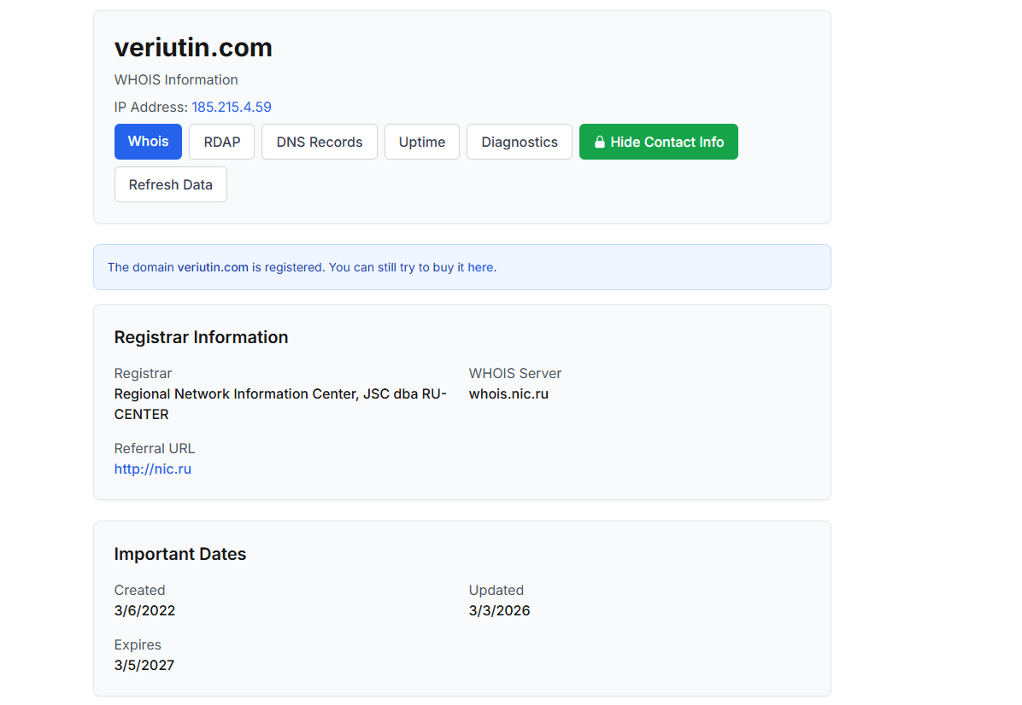Screen dimensions: 1022x705
Task: Click the Important Dates heading
Action: (180, 554)
